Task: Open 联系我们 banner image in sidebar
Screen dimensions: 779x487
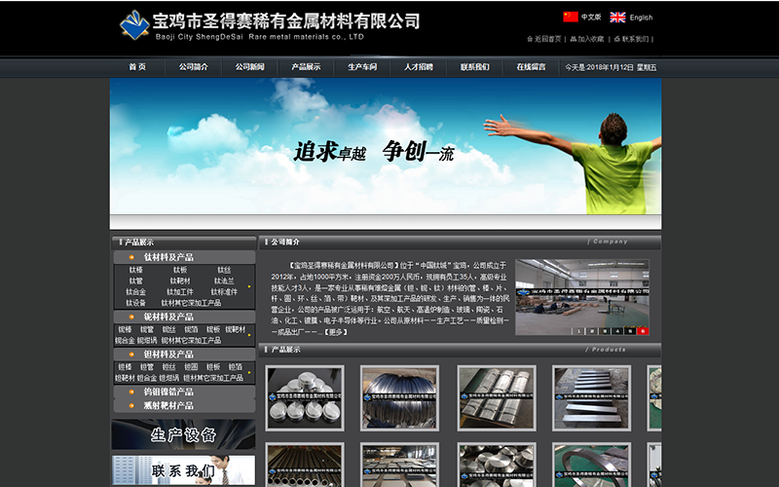Action: pos(183,470)
